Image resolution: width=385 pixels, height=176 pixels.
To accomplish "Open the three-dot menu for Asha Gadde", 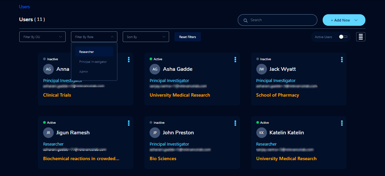I will pos(235,60).
